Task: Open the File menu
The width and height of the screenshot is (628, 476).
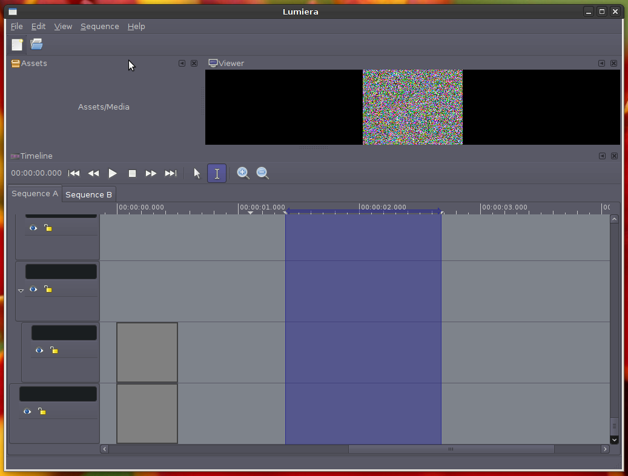Action: 16,27
